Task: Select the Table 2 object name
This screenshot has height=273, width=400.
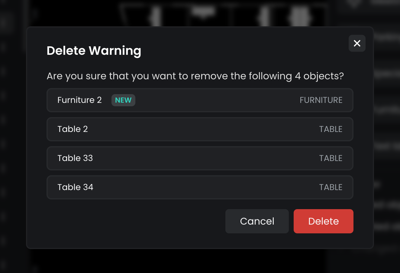Action: pyautogui.click(x=73, y=129)
